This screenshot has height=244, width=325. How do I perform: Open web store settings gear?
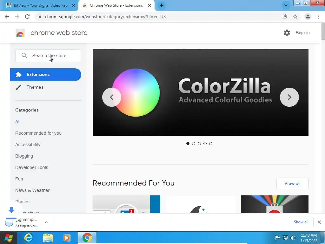287,33
